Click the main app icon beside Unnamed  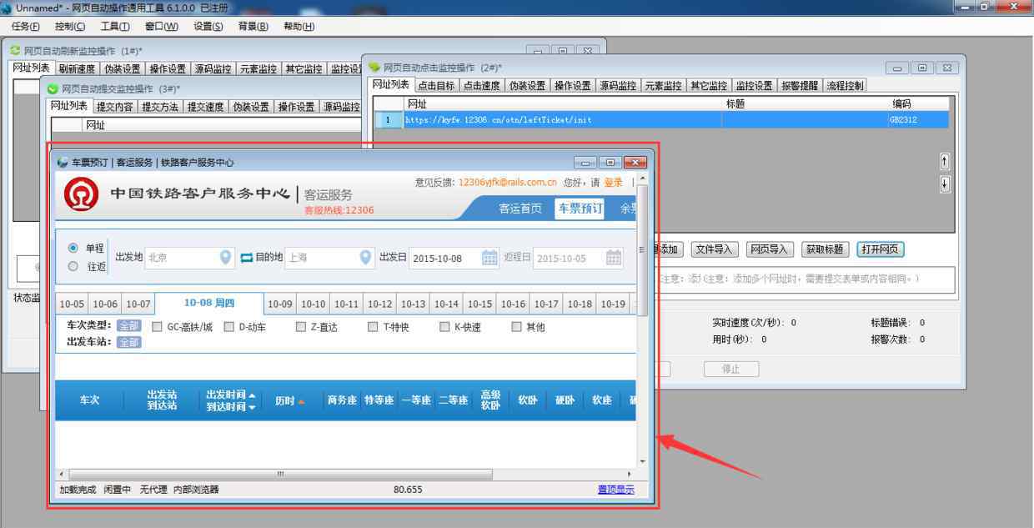pos(8,7)
